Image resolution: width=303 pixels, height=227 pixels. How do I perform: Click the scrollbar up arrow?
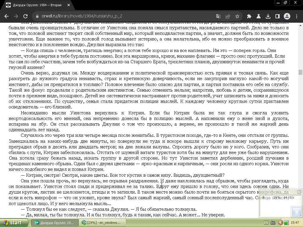(x=300, y=25)
